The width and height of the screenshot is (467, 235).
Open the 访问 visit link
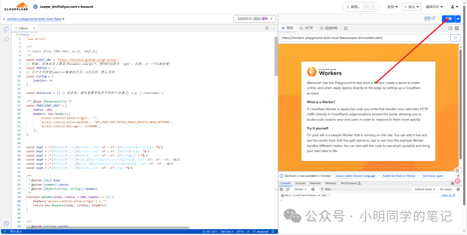pyautogui.click(x=429, y=19)
